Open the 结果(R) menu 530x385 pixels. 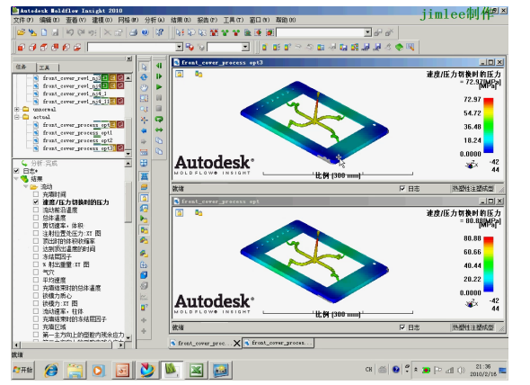(181, 20)
